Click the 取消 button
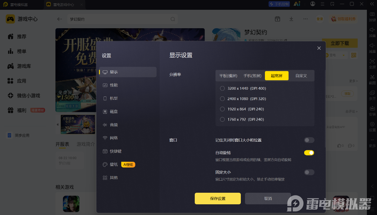The height and width of the screenshot is (215, 377). click(268, 198)
